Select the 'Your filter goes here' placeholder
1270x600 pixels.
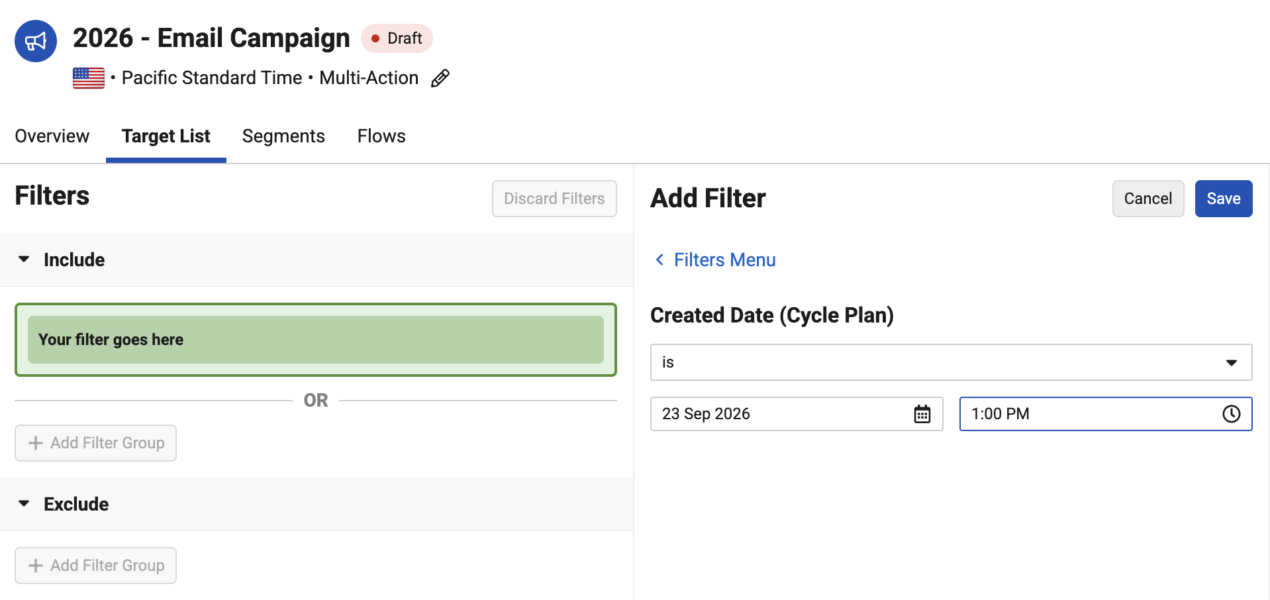click(x=316, y=340)
